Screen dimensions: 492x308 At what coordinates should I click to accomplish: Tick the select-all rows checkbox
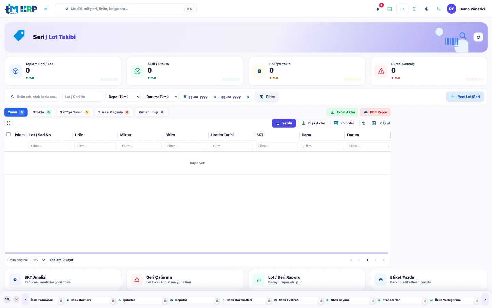[x=9, y=134]
